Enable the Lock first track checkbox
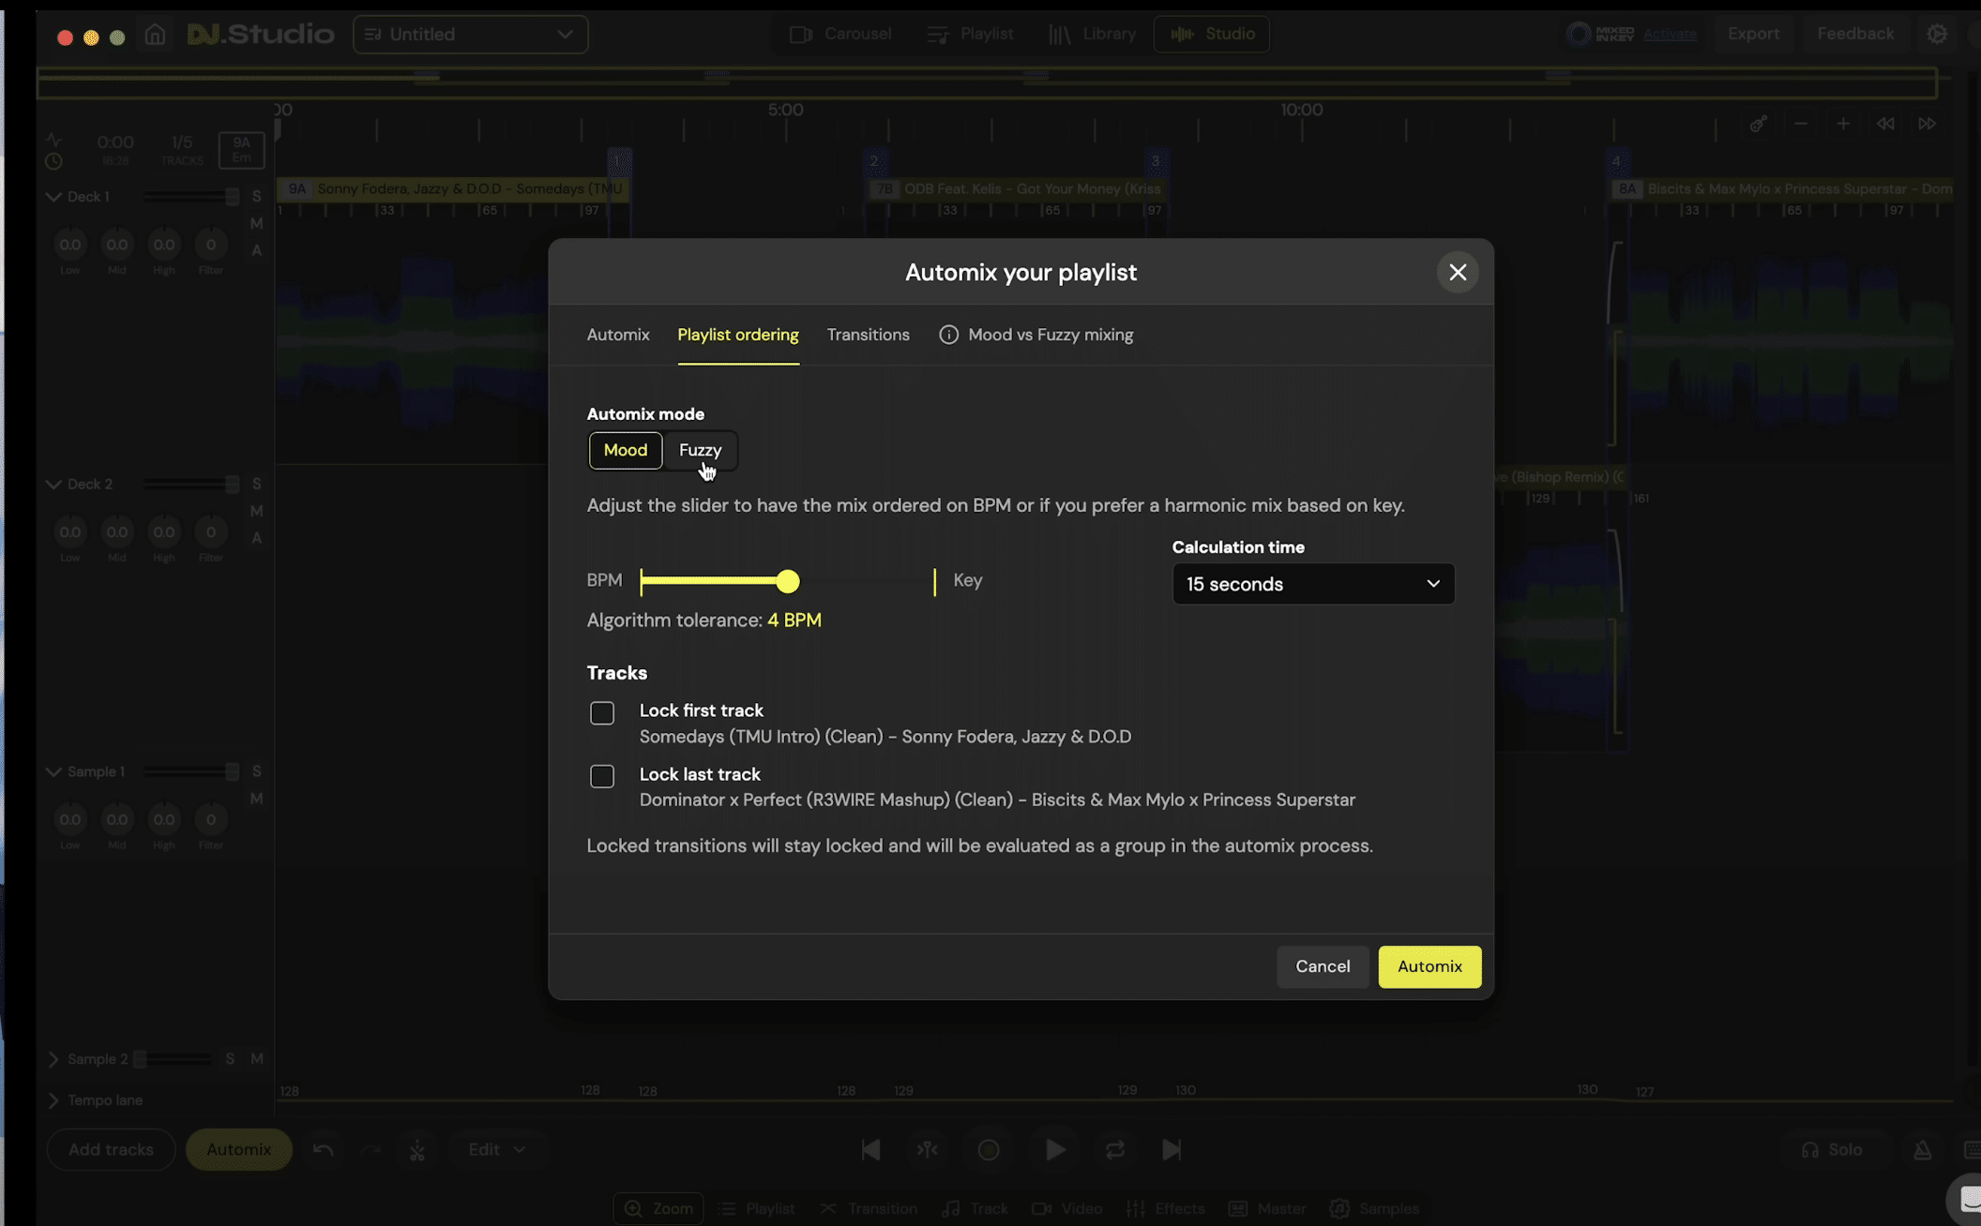Screen dimensions: 1981x1226 [x=602, y=713]
